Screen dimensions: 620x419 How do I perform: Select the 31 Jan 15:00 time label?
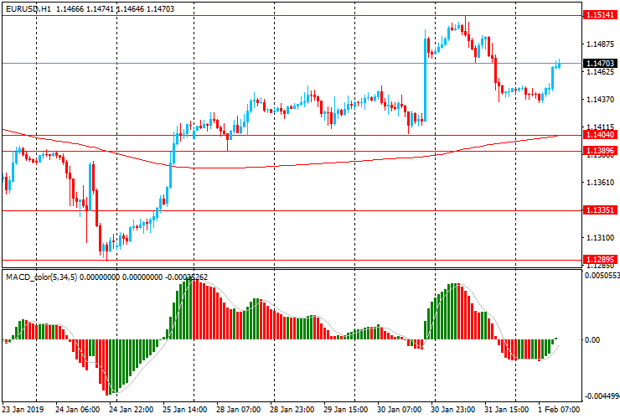[x=508, y=411]
